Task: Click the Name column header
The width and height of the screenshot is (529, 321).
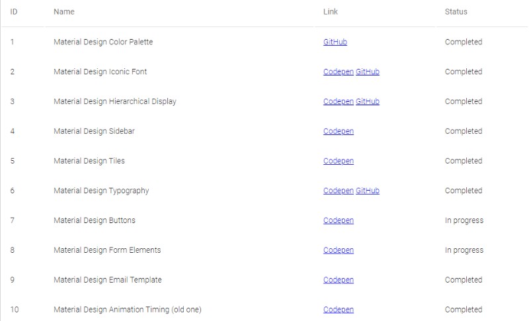Action: [x=64, y=11]
